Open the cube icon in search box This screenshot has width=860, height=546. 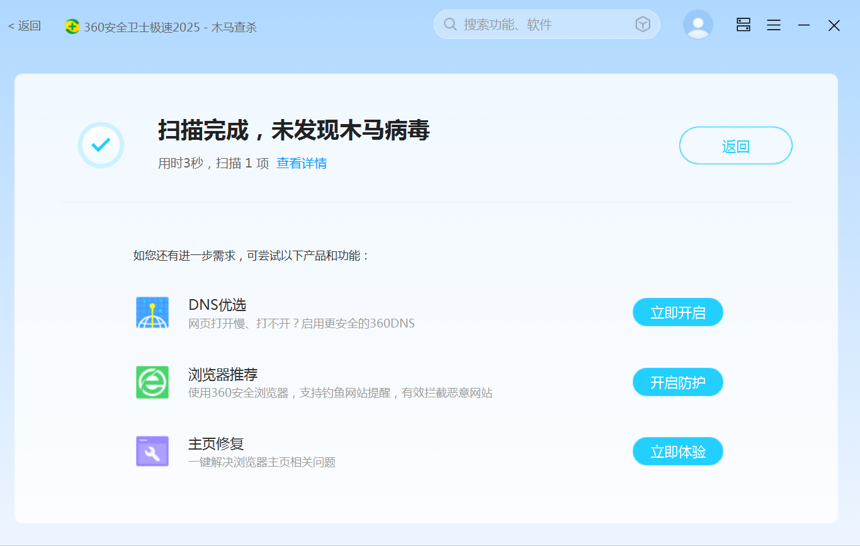click(642, 25)
